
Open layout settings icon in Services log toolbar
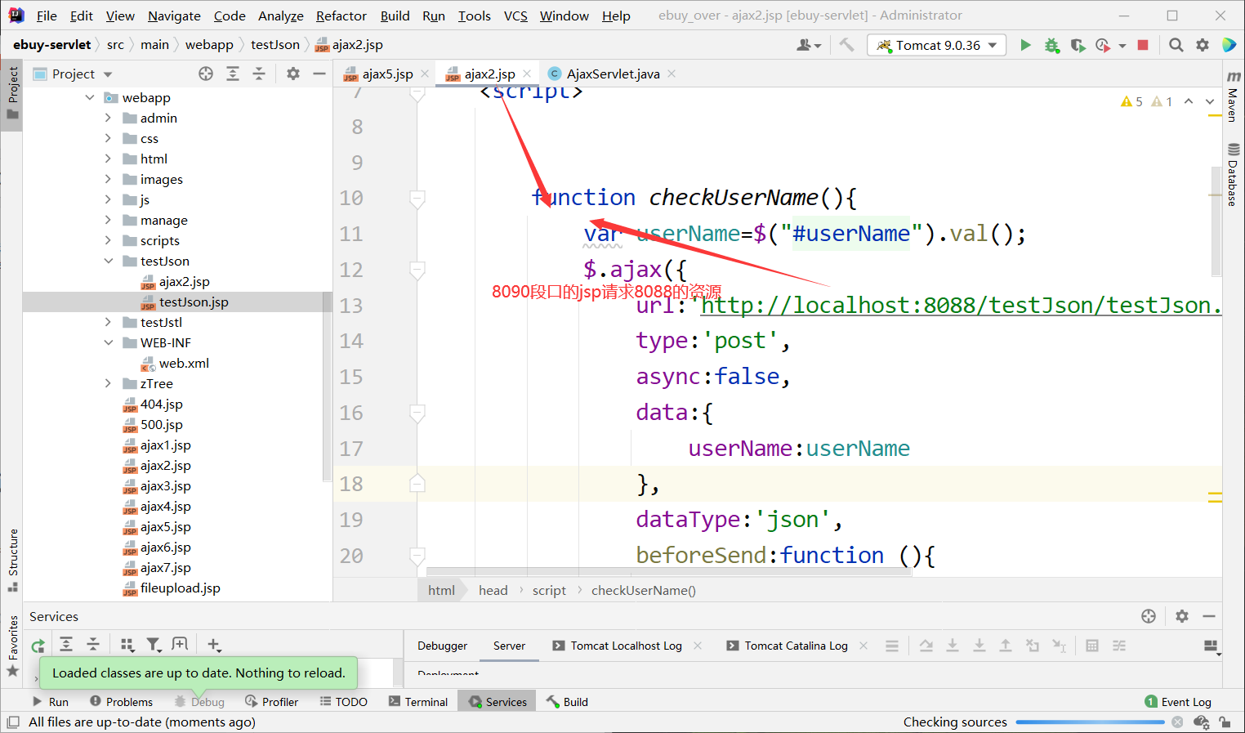[1212, 646]
